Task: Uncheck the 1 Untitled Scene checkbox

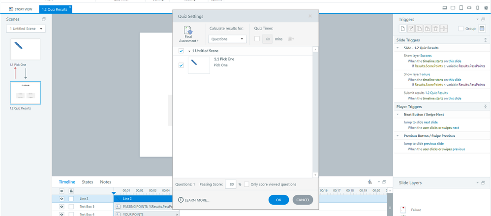Action: [181, 51]
